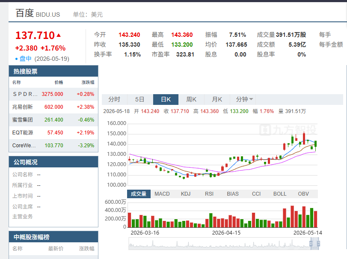The height and width of the screenshot is (259, 347).
Task: Click the 最低 133.200 value
Action: click(182, 45)
